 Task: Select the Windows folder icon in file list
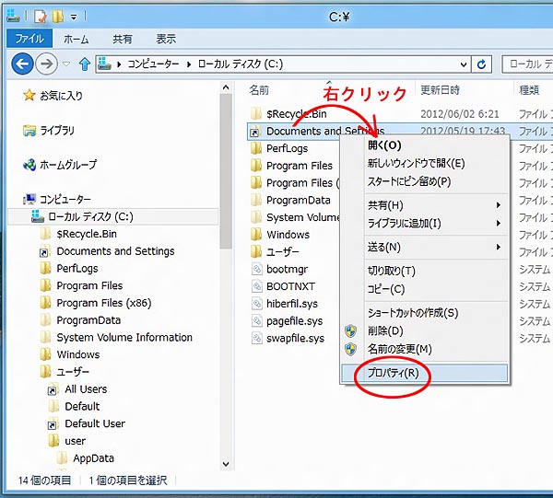pos(256,235)
